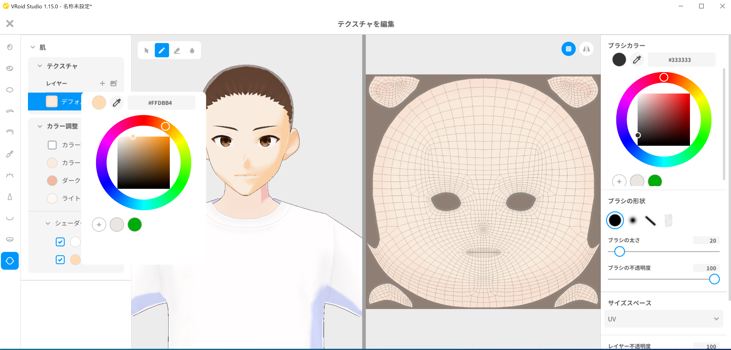Viewport: 731px width, 350px height.
Task: Toggle the mirror symmetry button
Action: tap(586, 49)
